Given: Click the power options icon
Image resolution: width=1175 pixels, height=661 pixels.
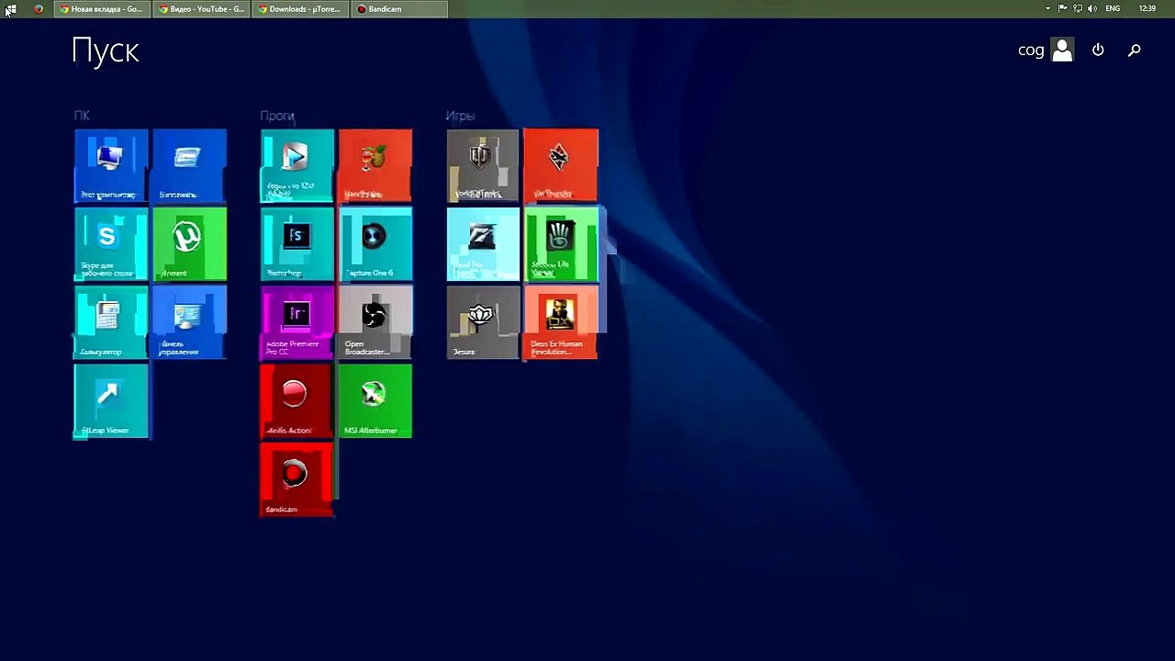Looking at the screenshot, I should [x=1098, y=50].
